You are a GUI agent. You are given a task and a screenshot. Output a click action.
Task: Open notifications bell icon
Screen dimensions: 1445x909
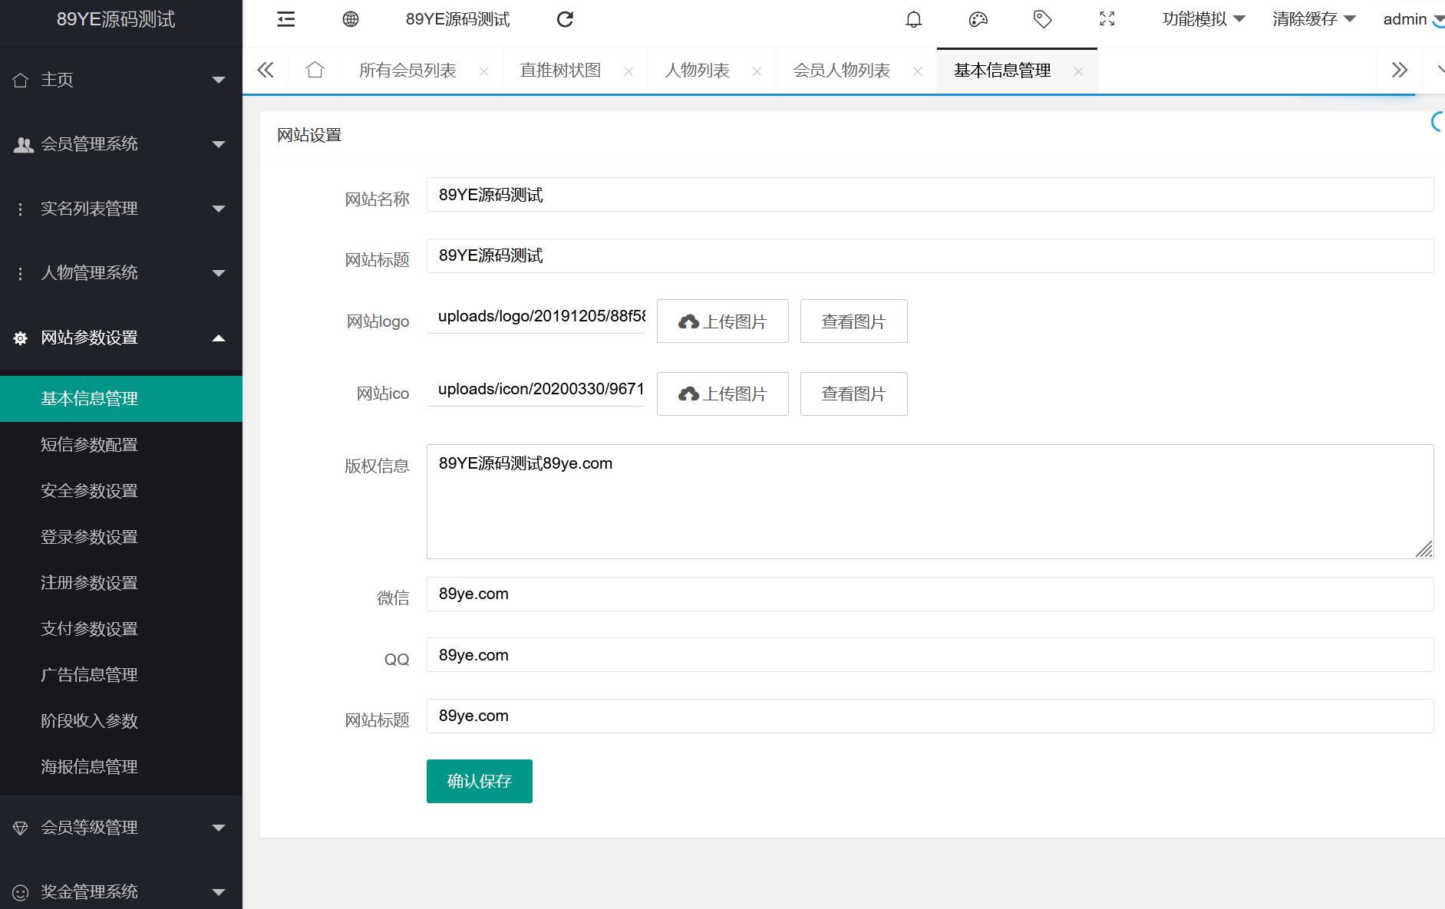913,19
